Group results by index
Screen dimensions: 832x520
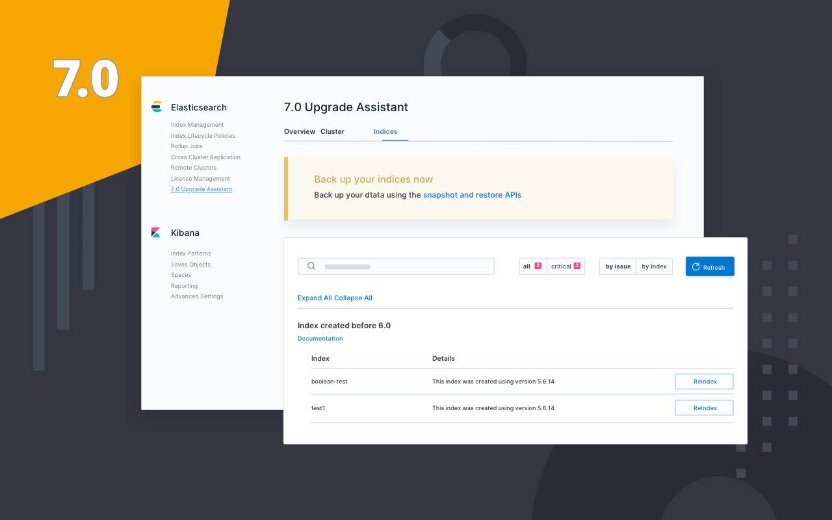pyautogui.click(x=654, y=266)
